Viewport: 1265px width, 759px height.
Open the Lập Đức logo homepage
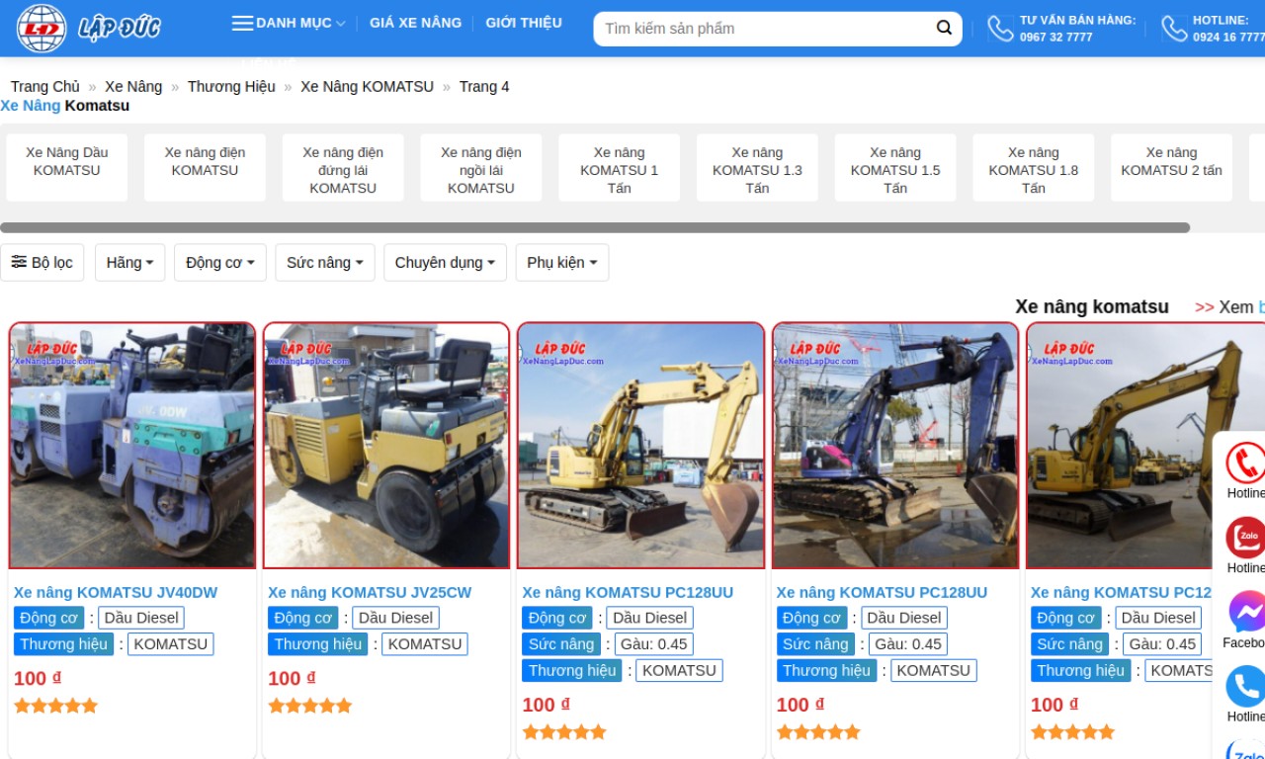coord(87,28)
